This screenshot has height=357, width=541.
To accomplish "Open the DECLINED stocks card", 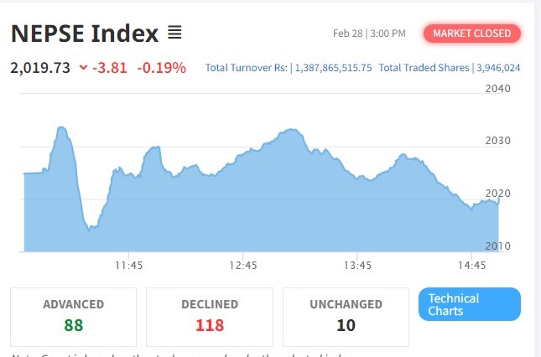I will (x=210, y=316).
